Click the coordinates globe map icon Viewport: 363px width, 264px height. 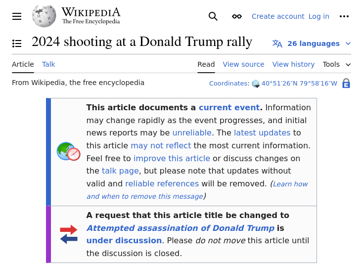[256, 84]
